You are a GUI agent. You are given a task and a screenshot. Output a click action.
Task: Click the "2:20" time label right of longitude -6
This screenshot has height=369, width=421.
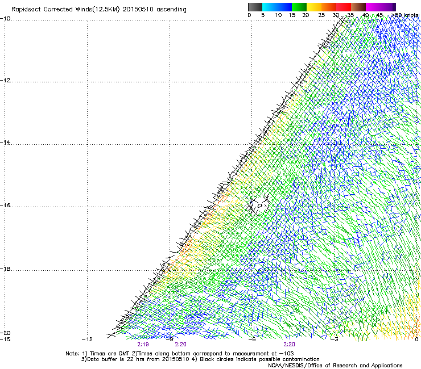click(289, 345)
